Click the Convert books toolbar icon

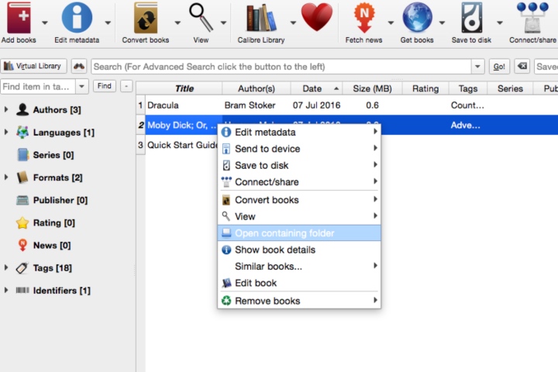(x=146, y=18)
